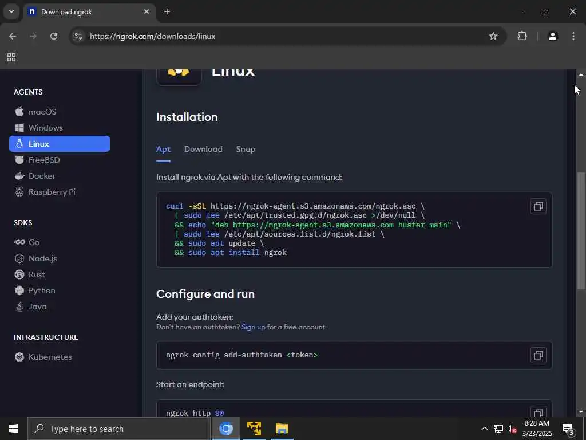This screenshot has height=440, width=586.
Task: Open the network status tray icon
Action: point(498,429)
